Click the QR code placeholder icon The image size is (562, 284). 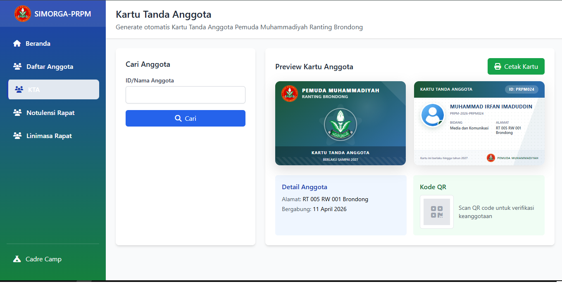coord(437,212)
